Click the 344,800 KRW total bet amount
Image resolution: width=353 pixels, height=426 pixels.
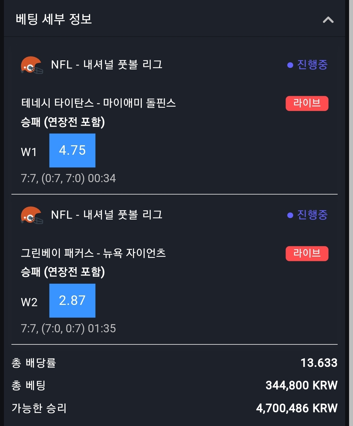coord(301,386)
